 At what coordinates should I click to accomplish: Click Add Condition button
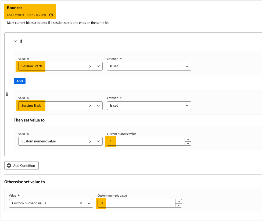click(x=21, y=165)
